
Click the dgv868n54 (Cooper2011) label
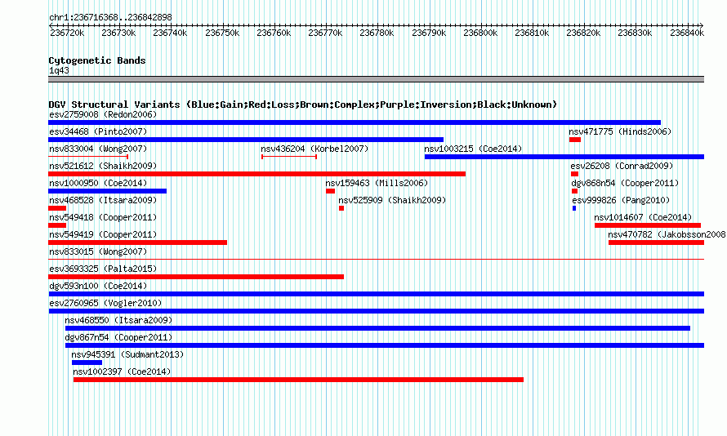(625, 183)
